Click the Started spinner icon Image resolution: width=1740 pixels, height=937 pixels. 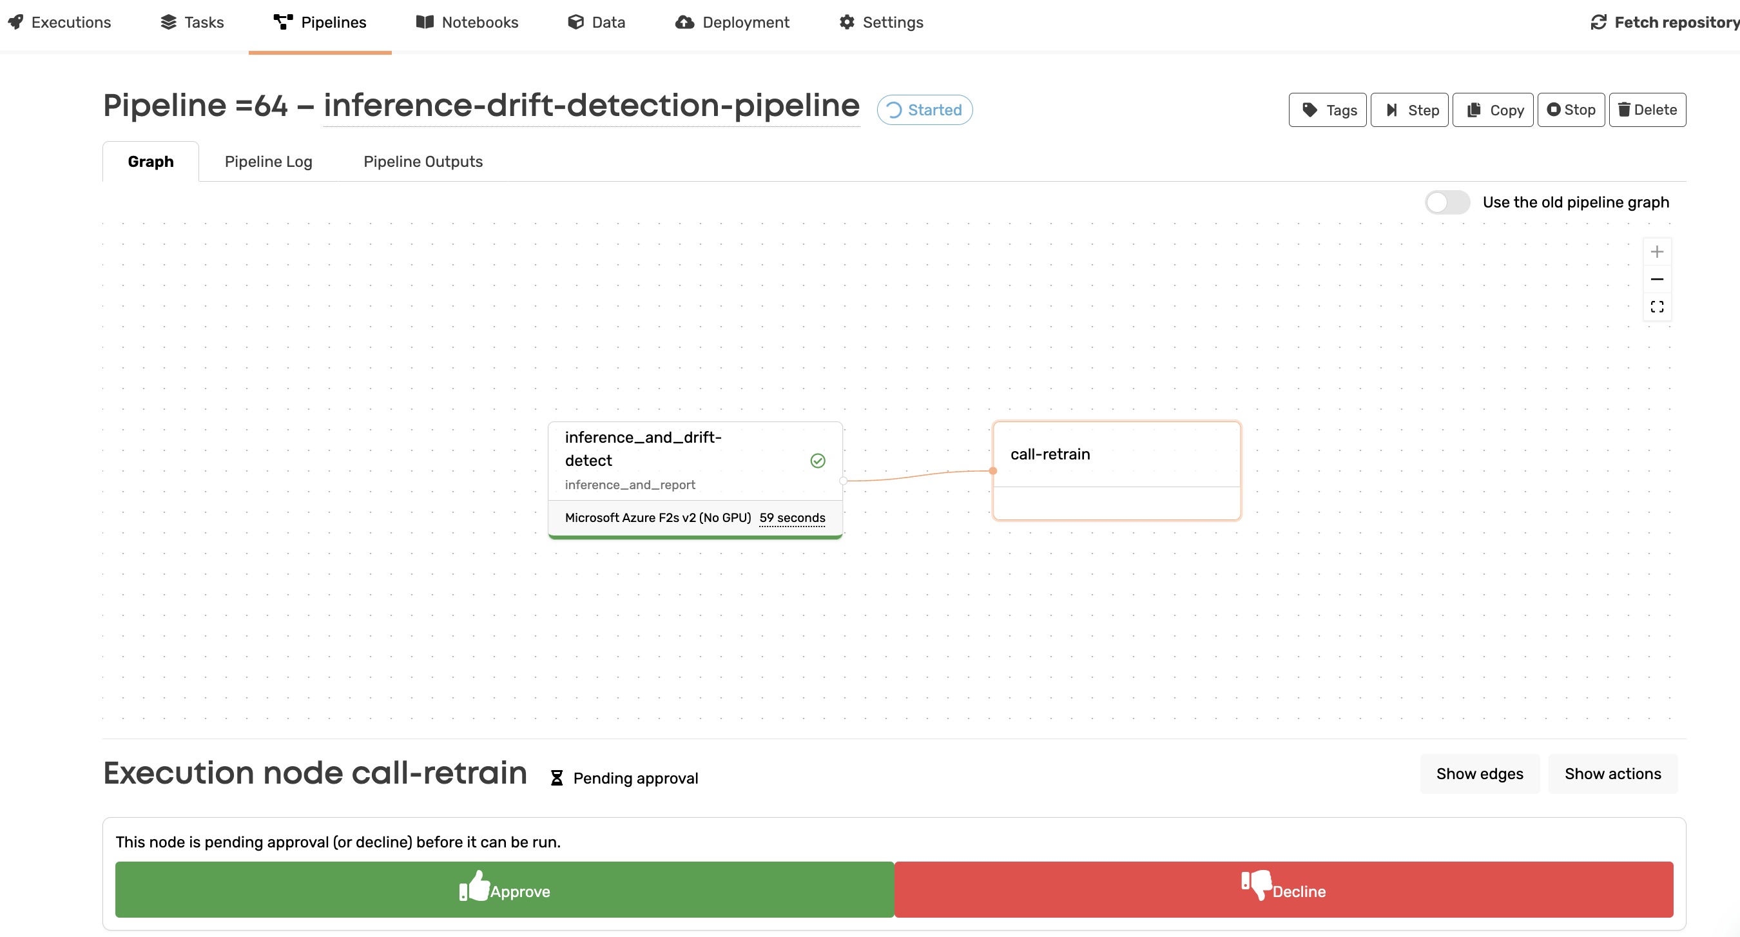(893, 110)
